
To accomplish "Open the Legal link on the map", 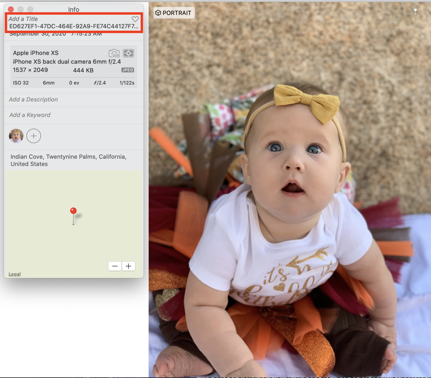I will (x=14, y=274).
